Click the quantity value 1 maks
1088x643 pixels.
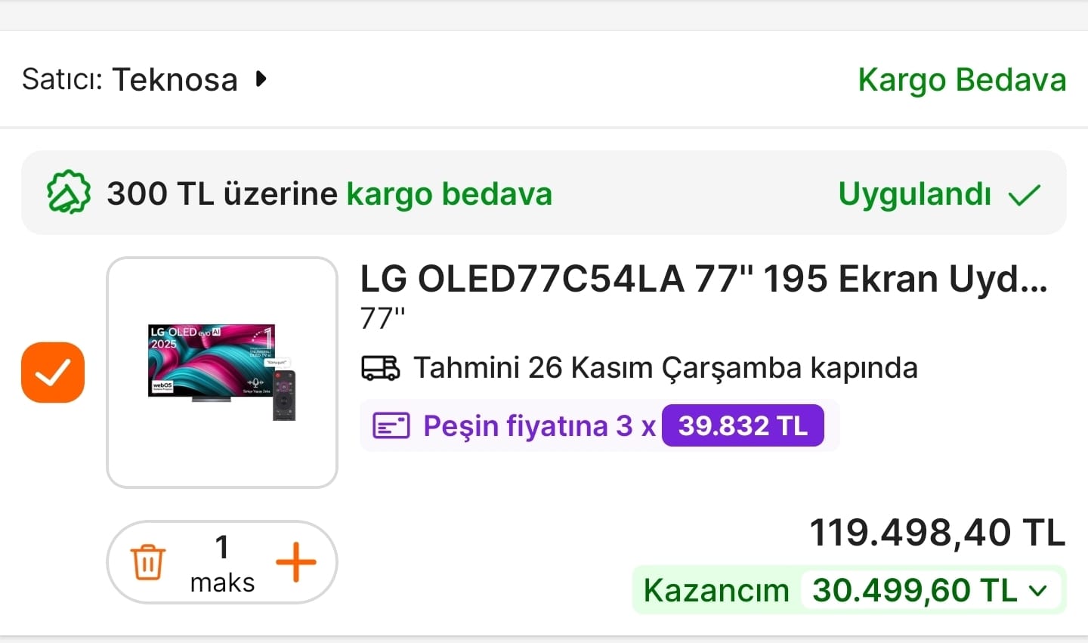click(222, 563)
